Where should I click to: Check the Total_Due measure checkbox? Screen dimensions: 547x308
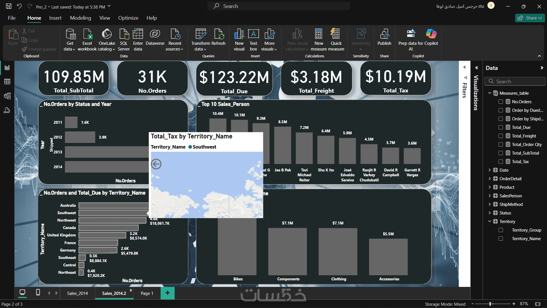pos(501,127)
